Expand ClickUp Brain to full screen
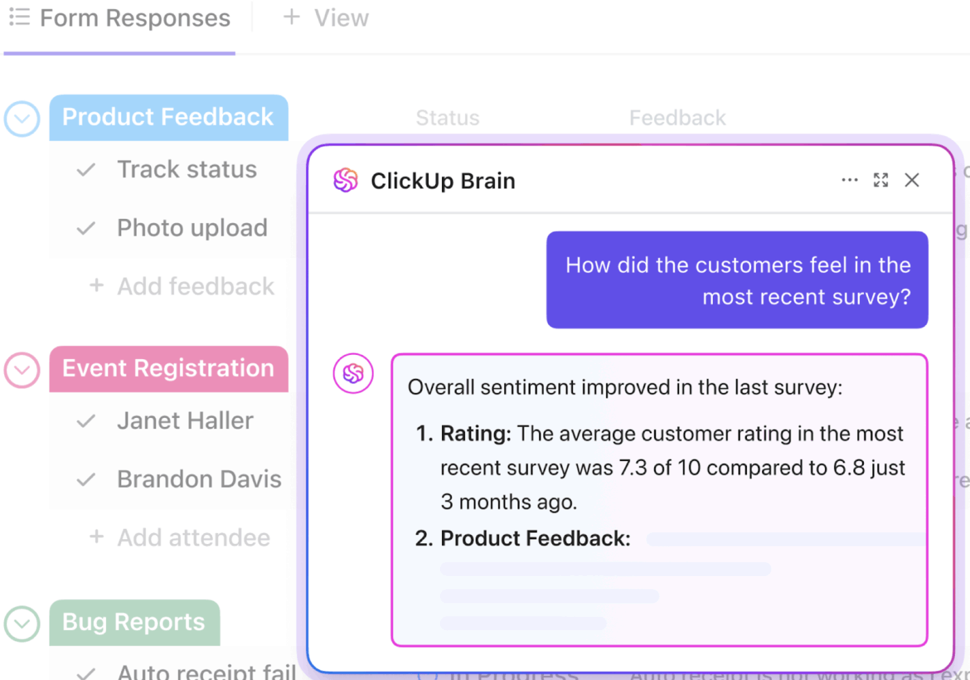The image size is (970, 680). [x=881, y=180]
